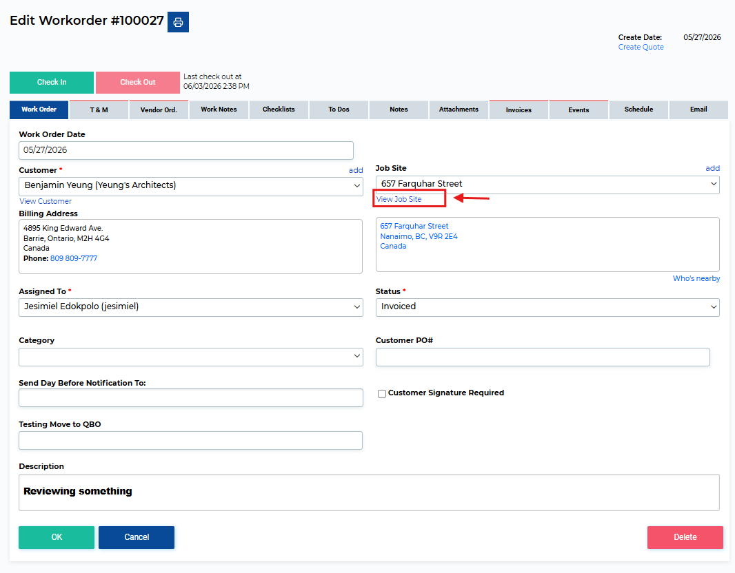
Task: Click the Billing Address box
Action: (190, 247)
